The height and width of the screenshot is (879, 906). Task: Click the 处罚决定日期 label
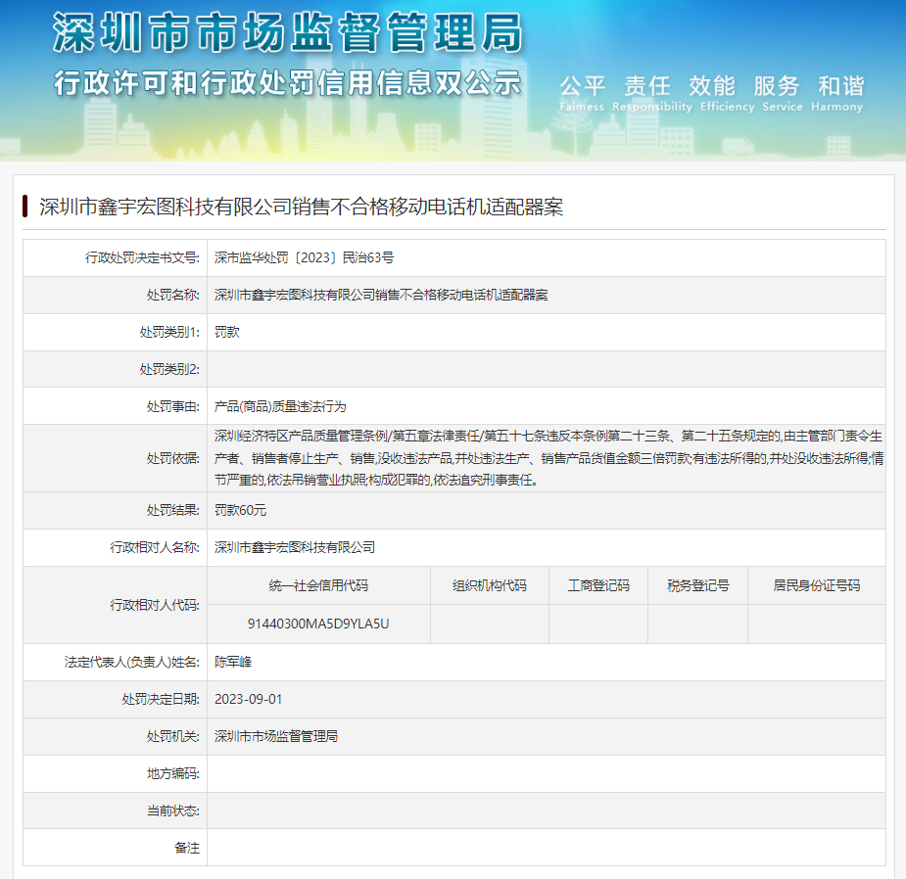tap(161, 700)
